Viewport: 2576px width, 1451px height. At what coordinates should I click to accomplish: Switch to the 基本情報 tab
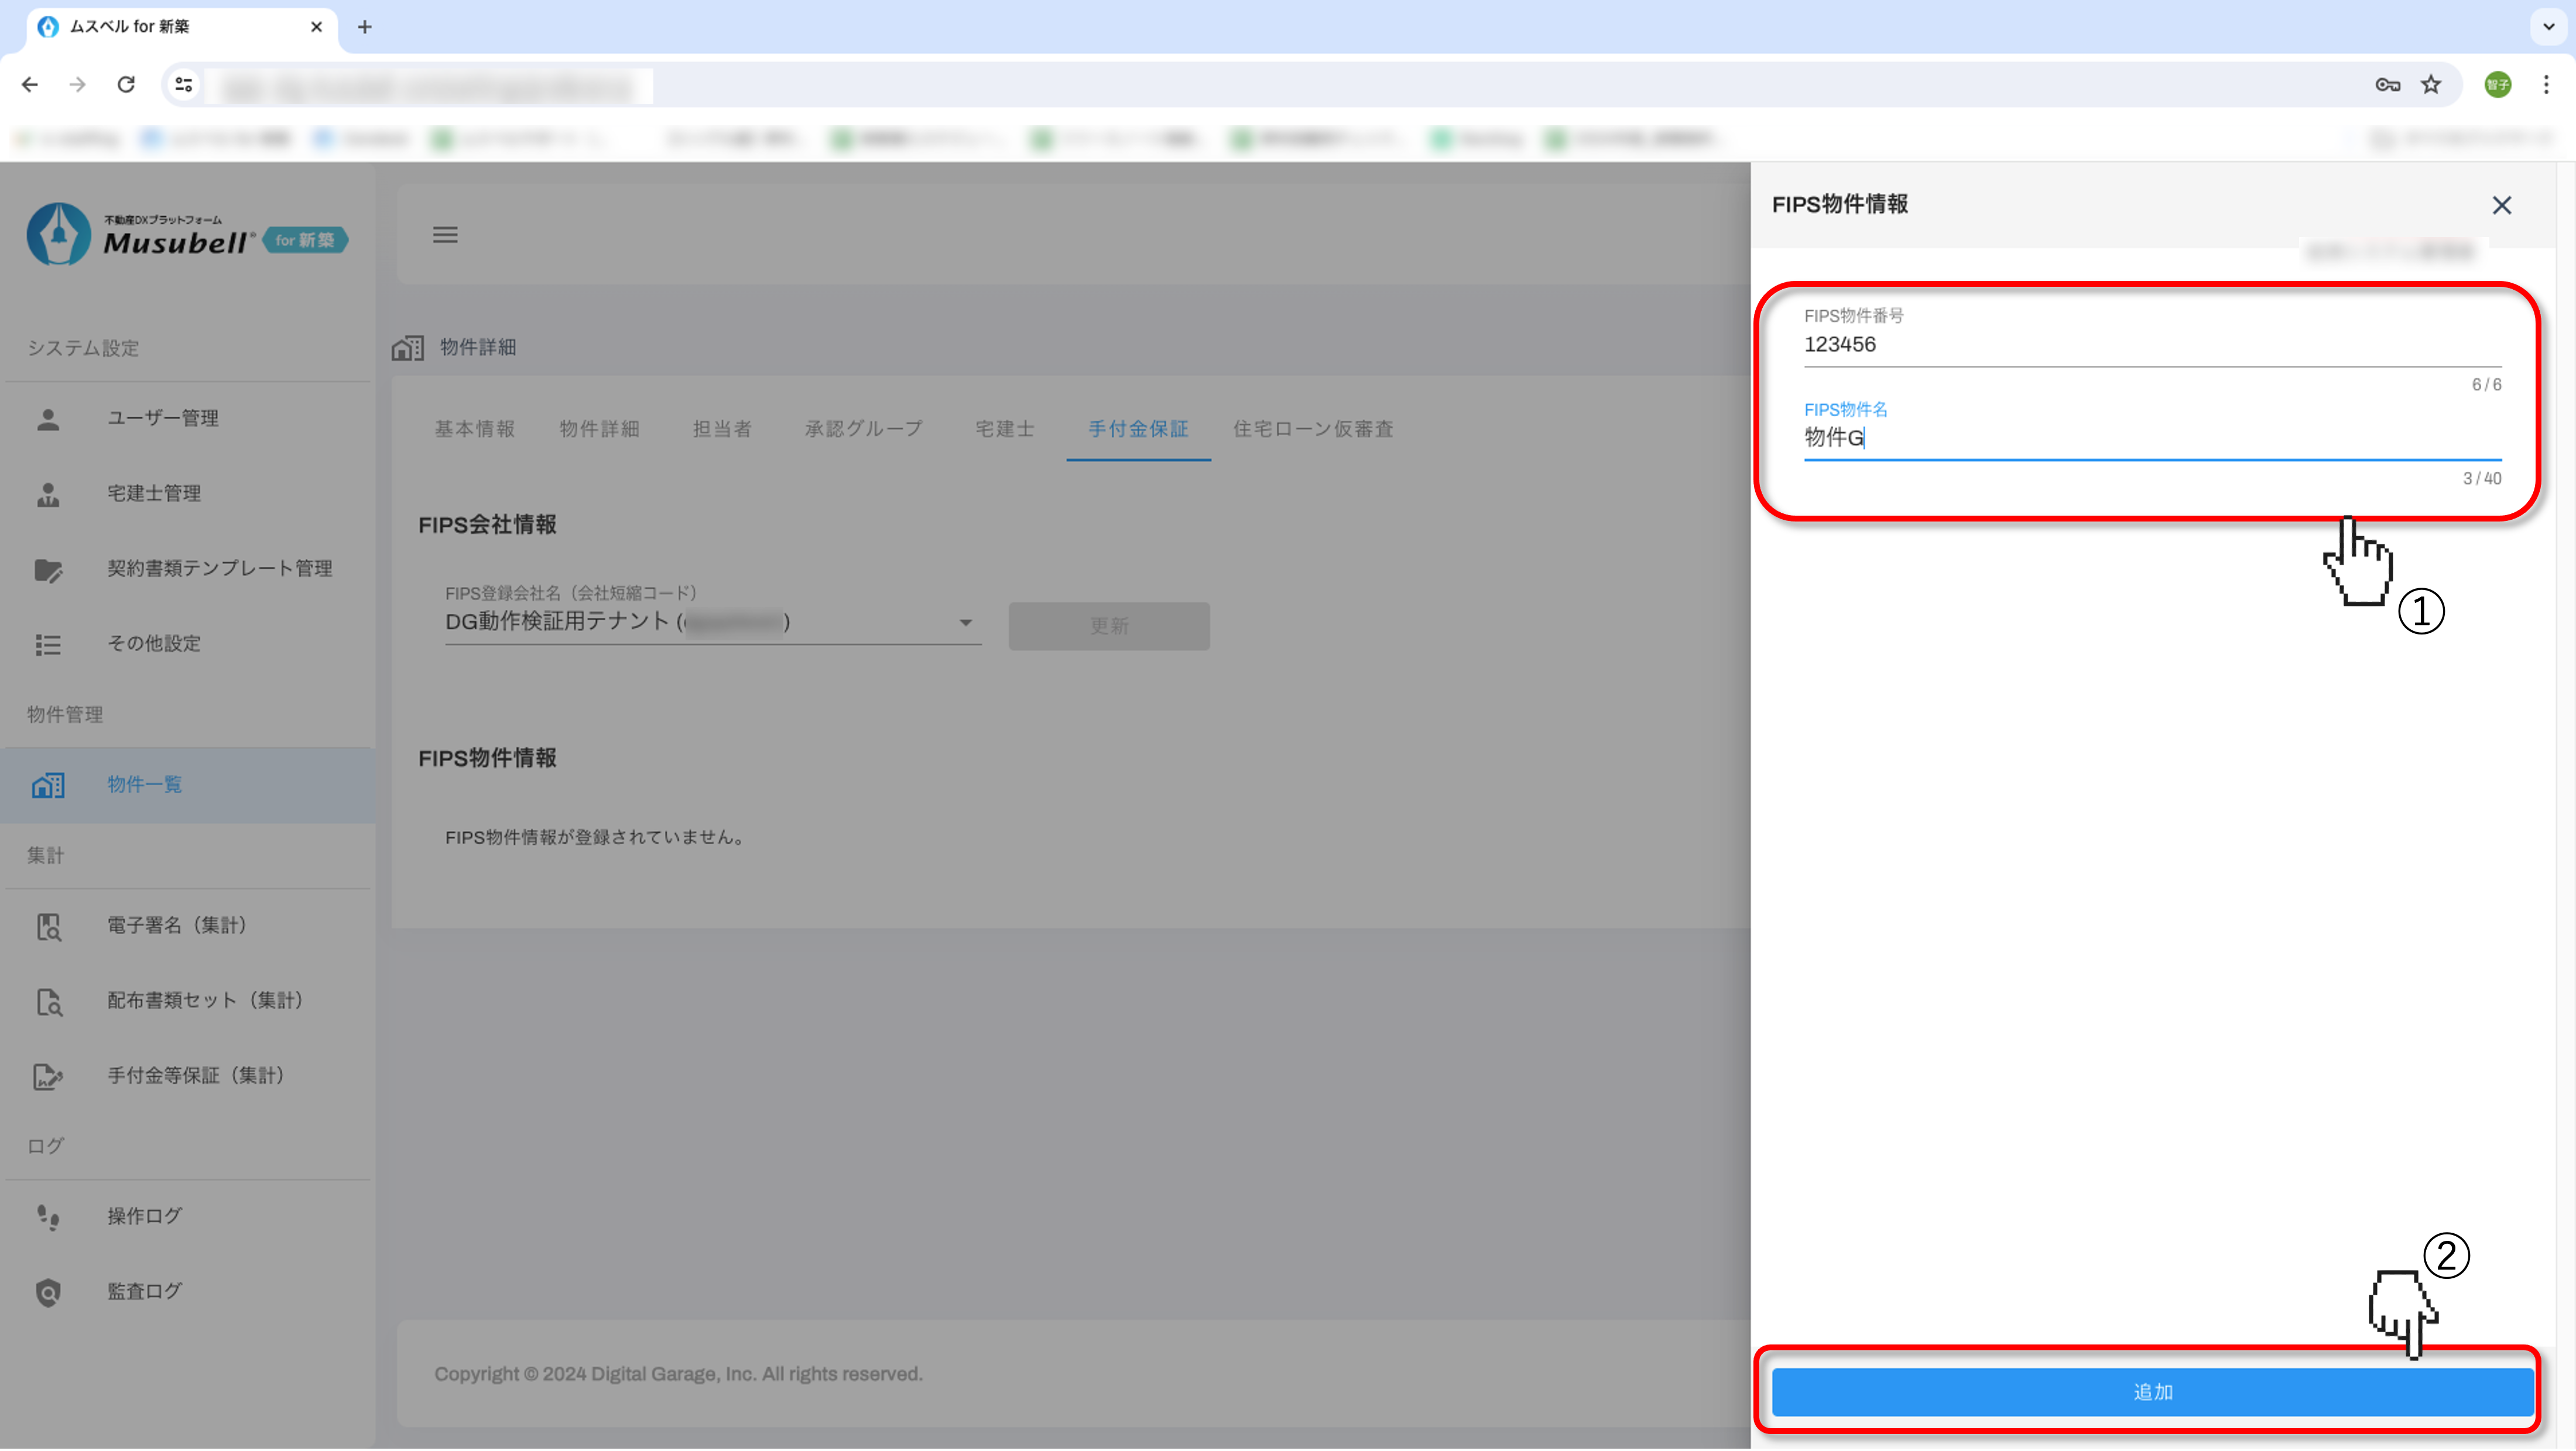click(x=475, y=429)
